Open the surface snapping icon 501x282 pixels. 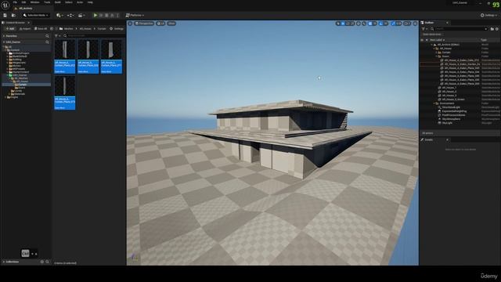[364, 23]
